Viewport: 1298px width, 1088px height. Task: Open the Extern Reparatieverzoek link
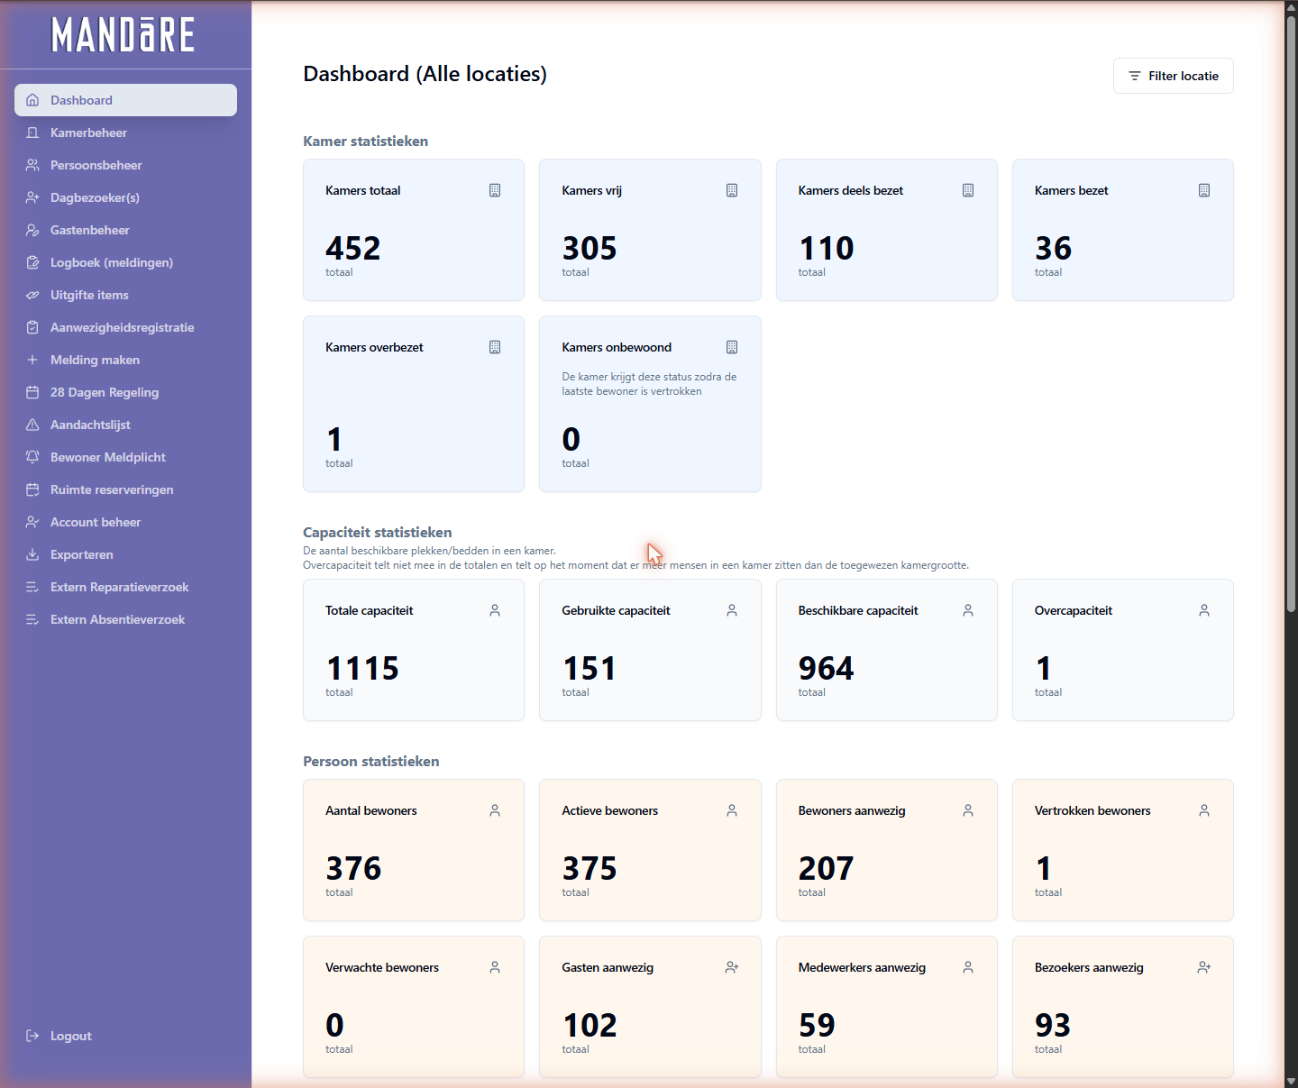click(x=125, y=587)
